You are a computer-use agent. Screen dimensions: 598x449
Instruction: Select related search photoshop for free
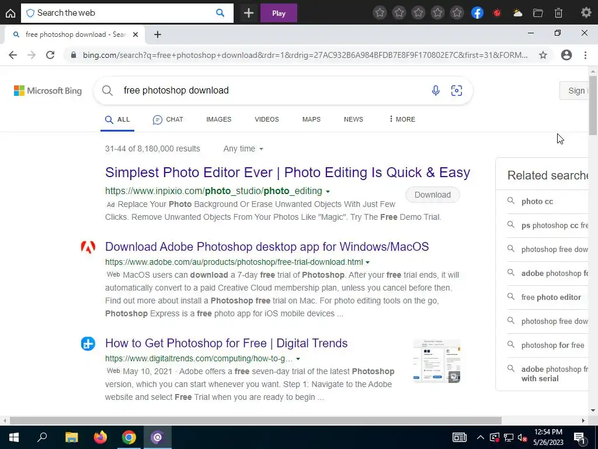pos(552,346)
